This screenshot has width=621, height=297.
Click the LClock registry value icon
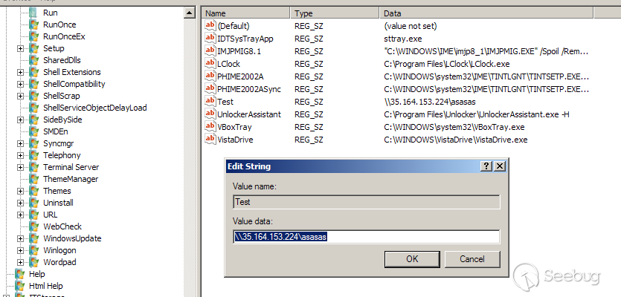click(x=210, y=64)
